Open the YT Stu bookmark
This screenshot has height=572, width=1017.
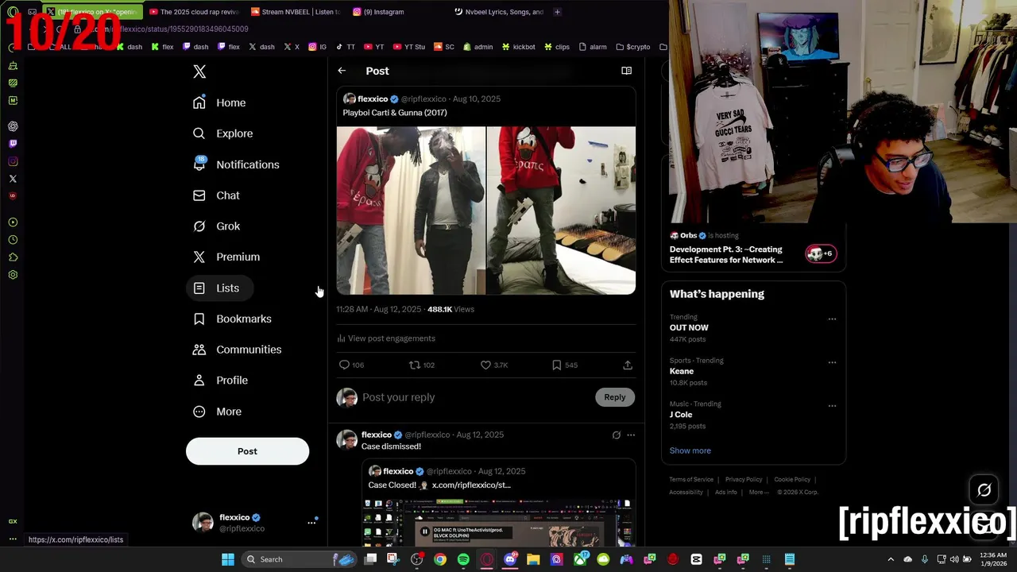click(408, 47)
